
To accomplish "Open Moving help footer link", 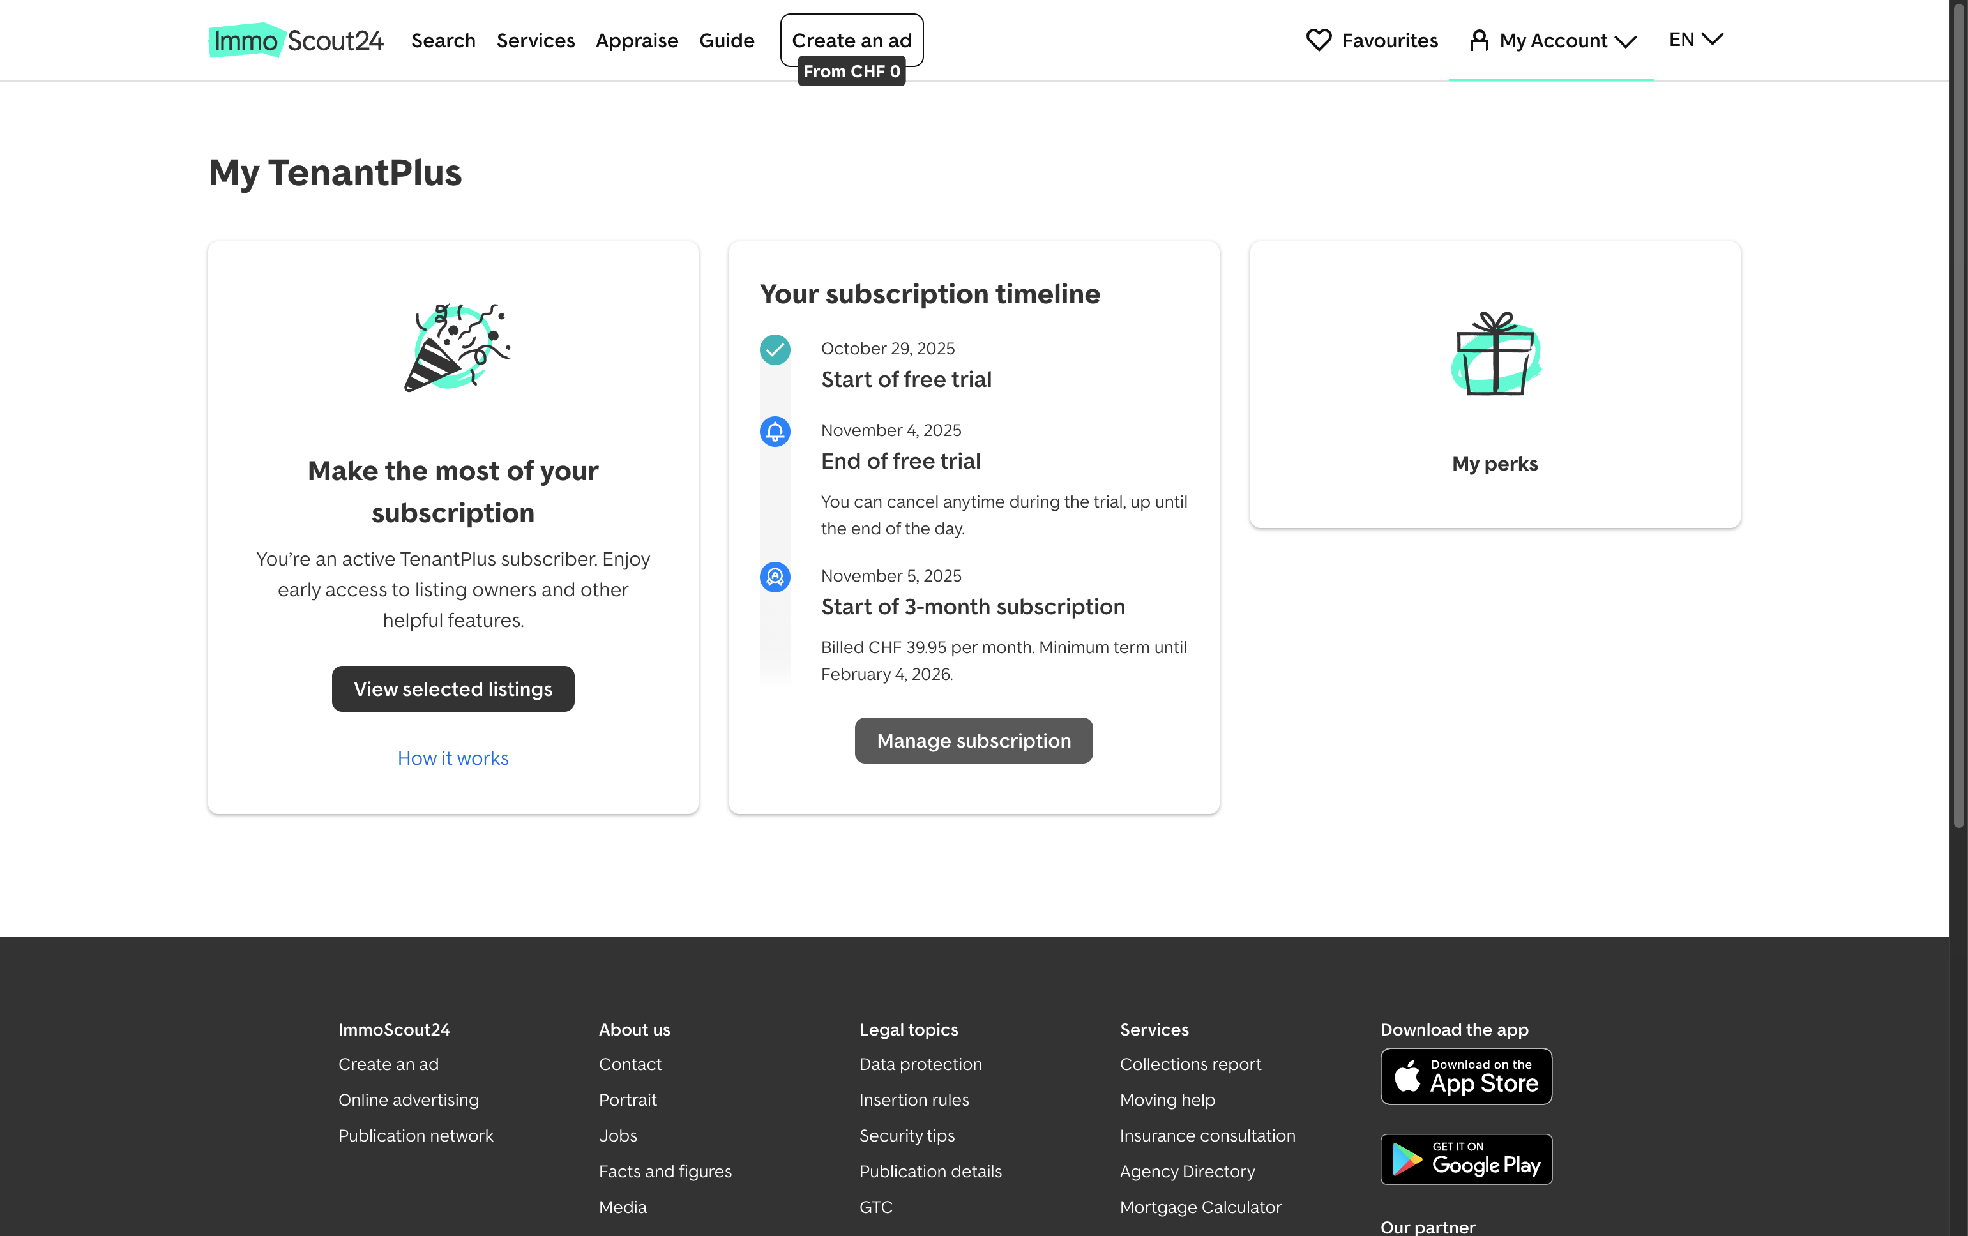I will pos(1167,1099).
